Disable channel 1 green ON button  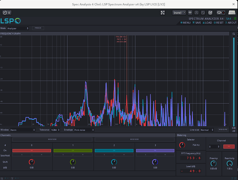tap(73, 150)
